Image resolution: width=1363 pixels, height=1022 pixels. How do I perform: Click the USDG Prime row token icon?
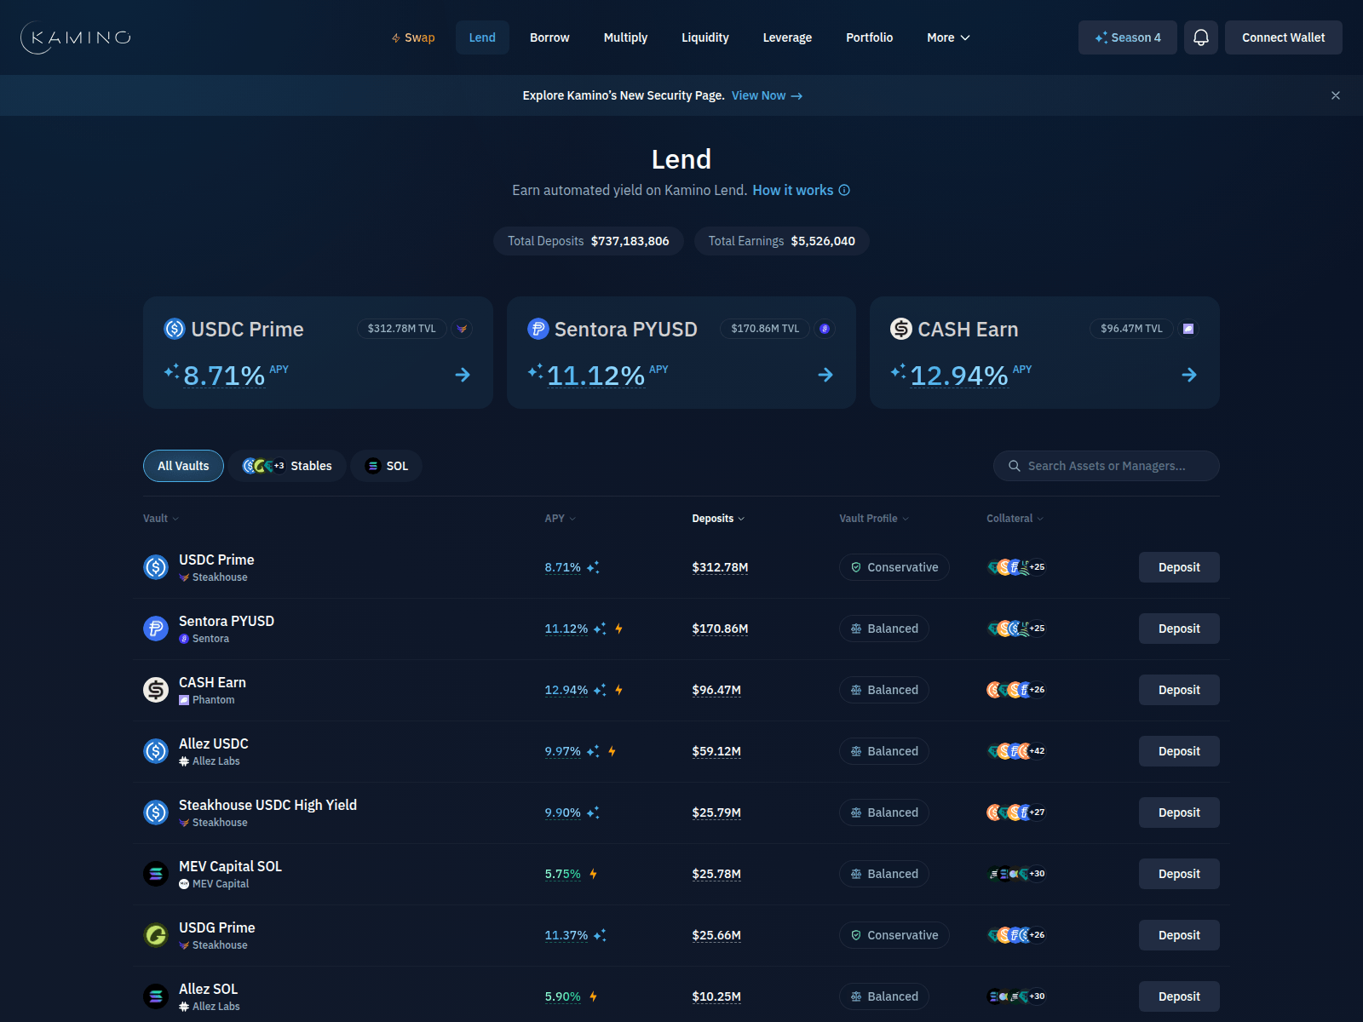pyautogui.click(x=156, y=935)
